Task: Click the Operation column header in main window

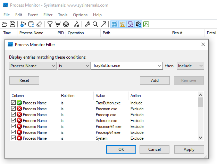Action: (83, 33)
